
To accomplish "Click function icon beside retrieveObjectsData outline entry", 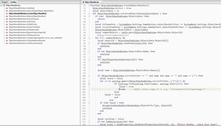I will (7, 11).
